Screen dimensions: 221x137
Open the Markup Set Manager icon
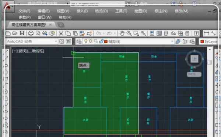point(180,33)
